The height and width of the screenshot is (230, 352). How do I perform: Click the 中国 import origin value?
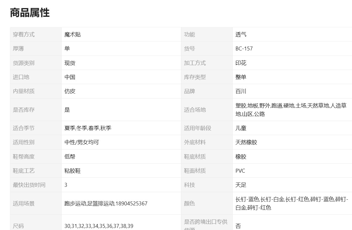point(70,77)
